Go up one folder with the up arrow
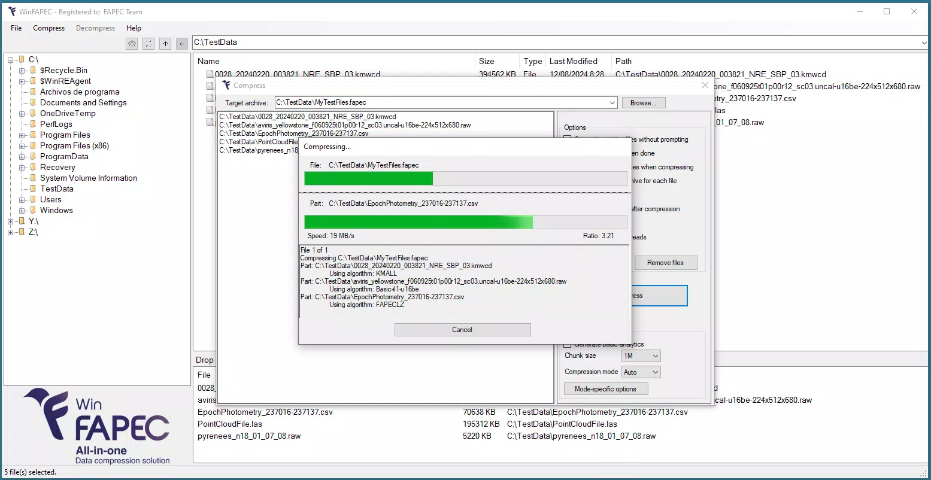Image resolution: width=931 pixels, height=480 pixels. click(165, 44)
